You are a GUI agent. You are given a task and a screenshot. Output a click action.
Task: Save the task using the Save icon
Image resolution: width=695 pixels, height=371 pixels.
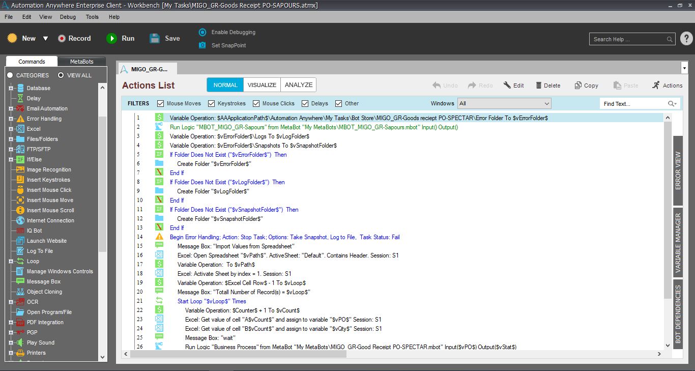coord(155,39)
